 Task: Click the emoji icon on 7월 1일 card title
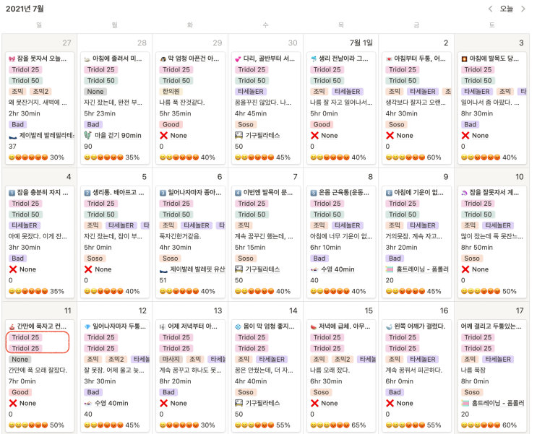314,59
